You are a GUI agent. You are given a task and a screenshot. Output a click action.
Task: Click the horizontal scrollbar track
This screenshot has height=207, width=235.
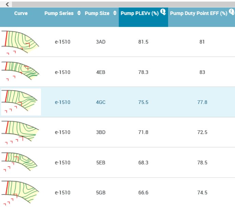click(x=123, y=4)
